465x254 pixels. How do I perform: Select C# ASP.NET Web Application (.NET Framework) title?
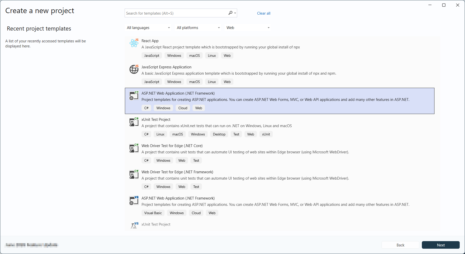click(178, 93)
